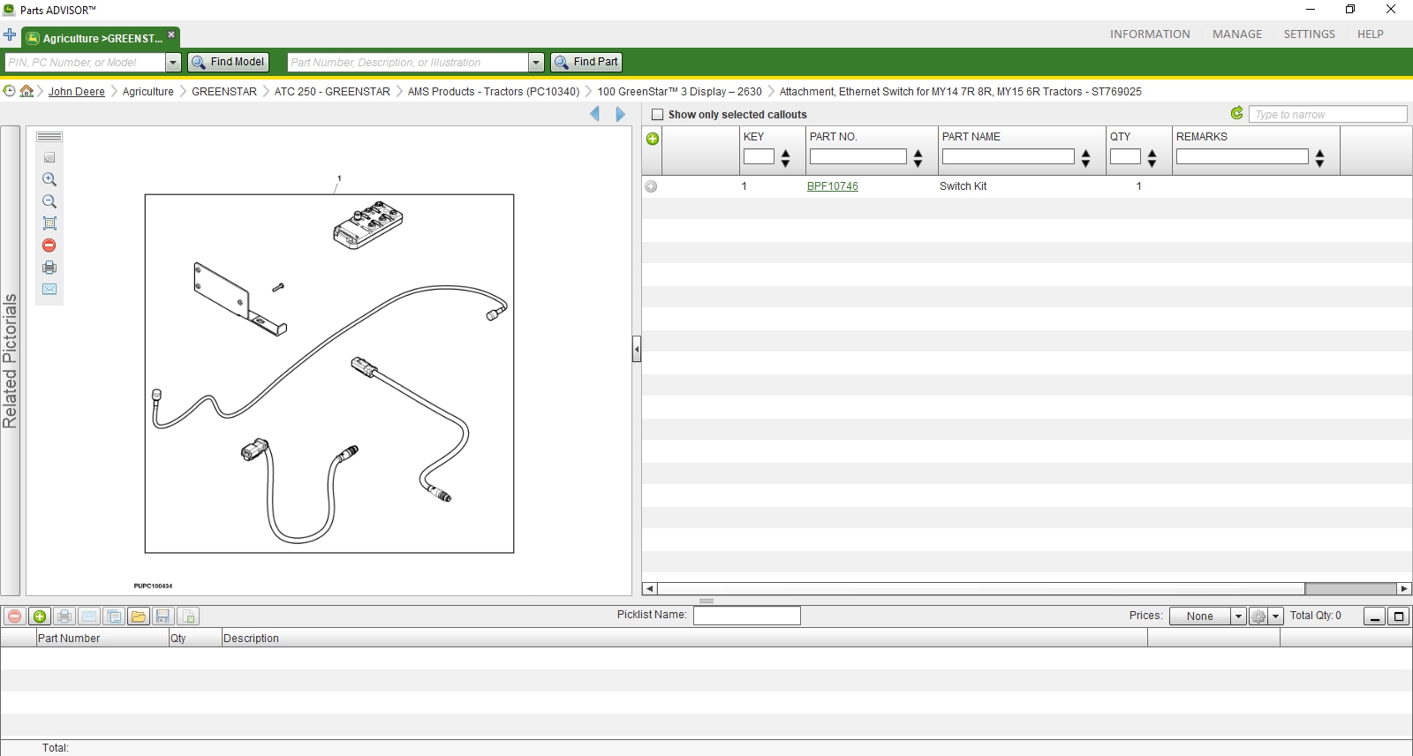Open part link BPF10746
This screenshot has height=756, width=1413.
tap(833, 186)
